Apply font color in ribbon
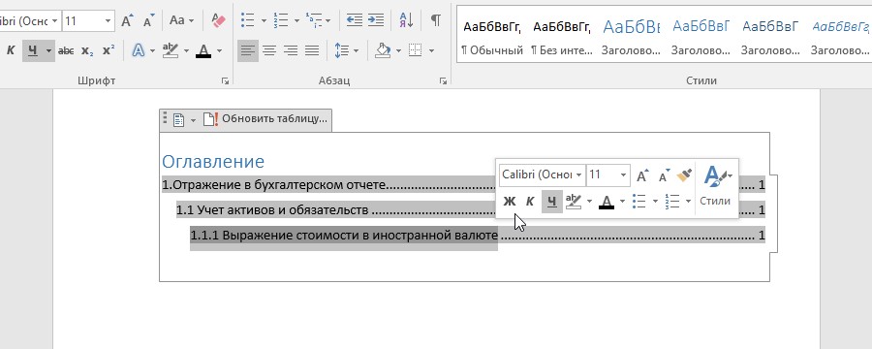Viewport: 872px width, 349px height. tap(204, 50)
